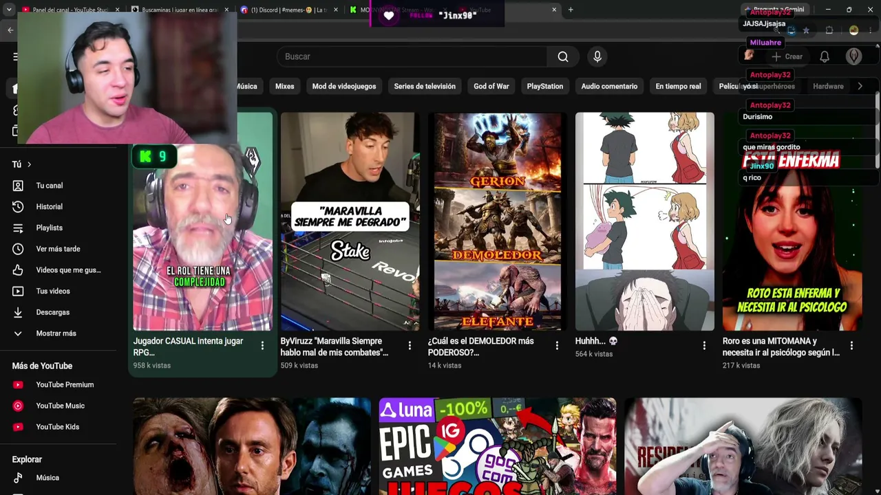Image resolution: width=881 pixels, height=495 pixels.
Task: Open the Tu canal icon in sidebar
Action: tap(18, 186)
